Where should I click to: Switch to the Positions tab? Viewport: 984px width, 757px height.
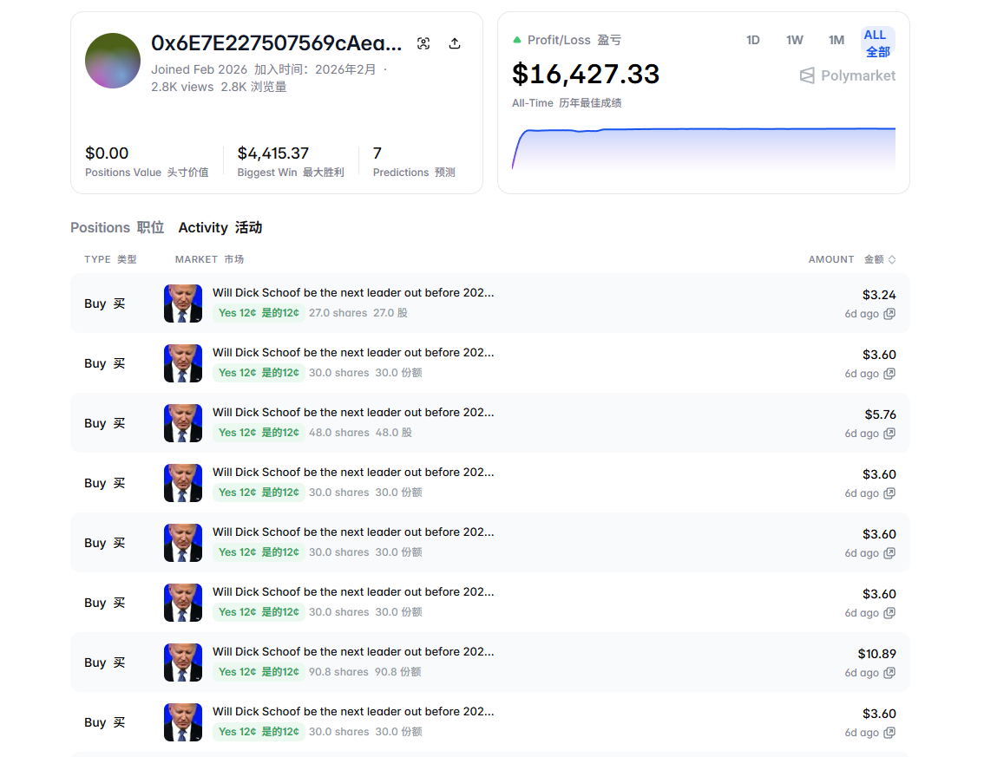(x=117, y=227)
